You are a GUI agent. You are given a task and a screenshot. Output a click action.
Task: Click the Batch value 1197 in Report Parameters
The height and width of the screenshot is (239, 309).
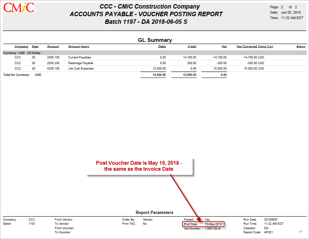[32, 224]
